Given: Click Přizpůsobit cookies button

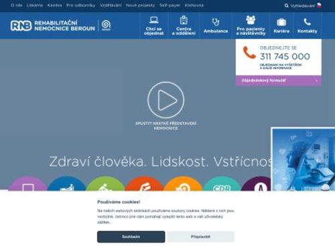Looking at the screenshot, I should (x=200, y=237).
